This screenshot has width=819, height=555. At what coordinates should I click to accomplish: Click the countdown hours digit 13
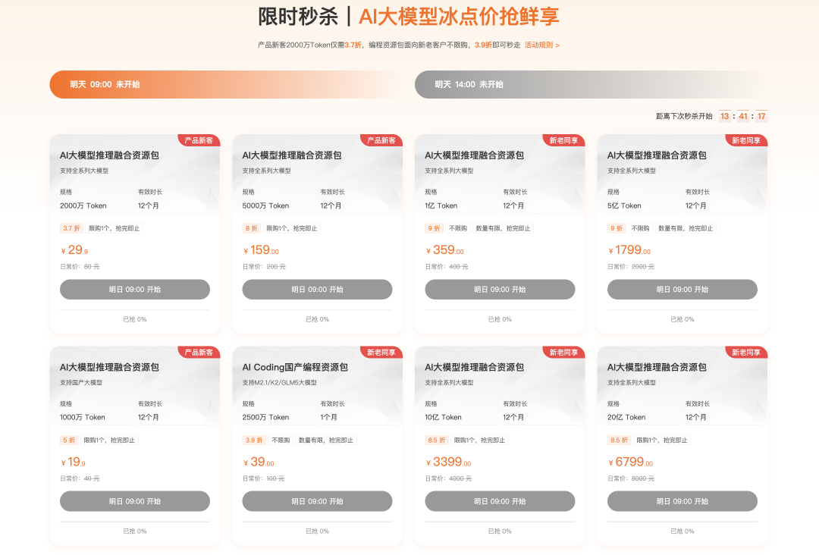(724, 116)
